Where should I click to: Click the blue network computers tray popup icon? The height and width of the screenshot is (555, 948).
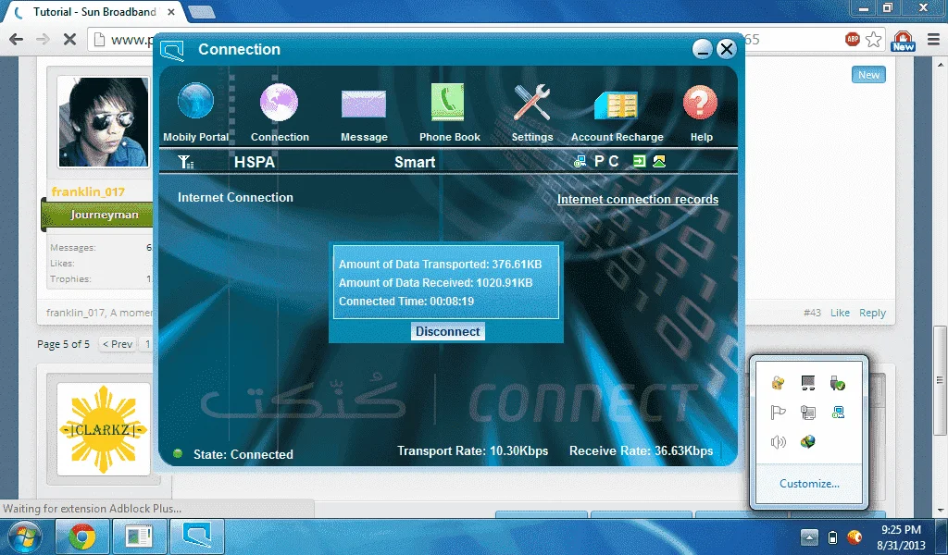coord(837,413)
